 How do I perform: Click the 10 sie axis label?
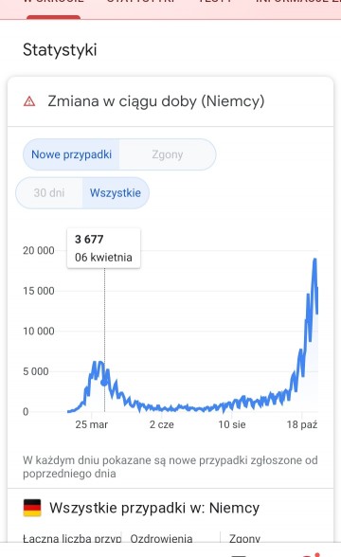[232, 424]
